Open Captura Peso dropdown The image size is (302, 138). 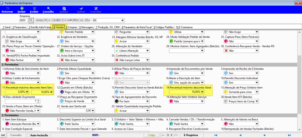click(x=257, y=41)
